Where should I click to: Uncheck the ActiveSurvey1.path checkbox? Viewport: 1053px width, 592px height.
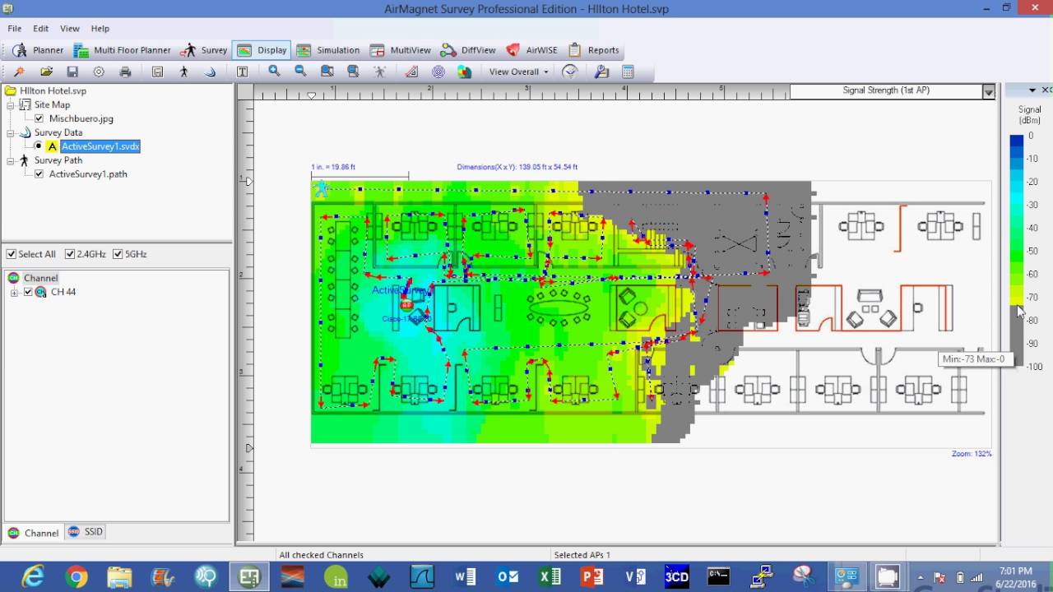(39, 174)
